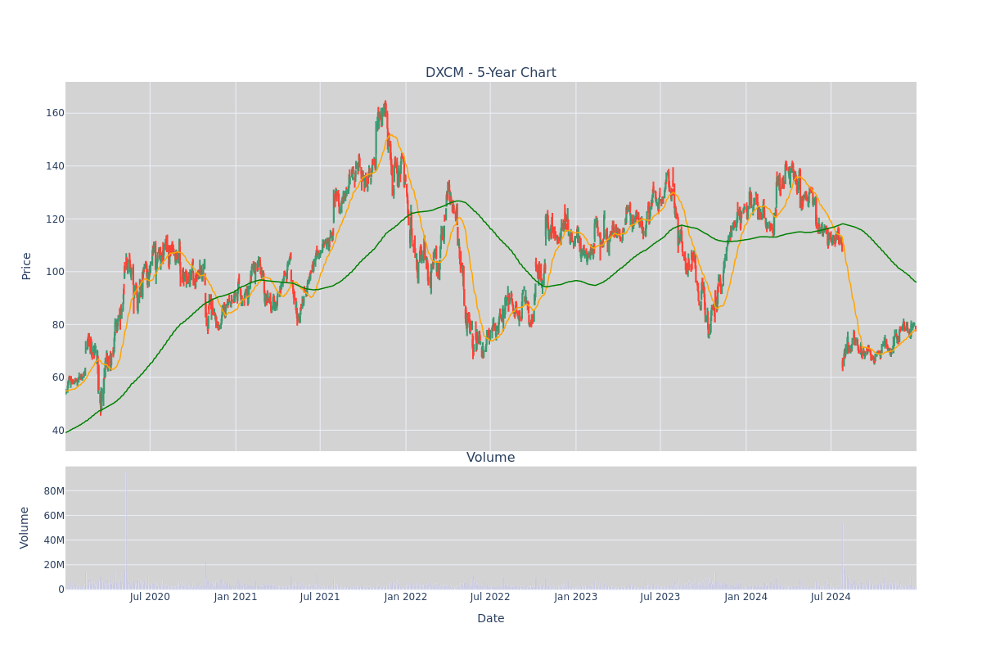Click the "Jul 2023" date tick label
The image size is (982, 655).
[x=660, y=597]
